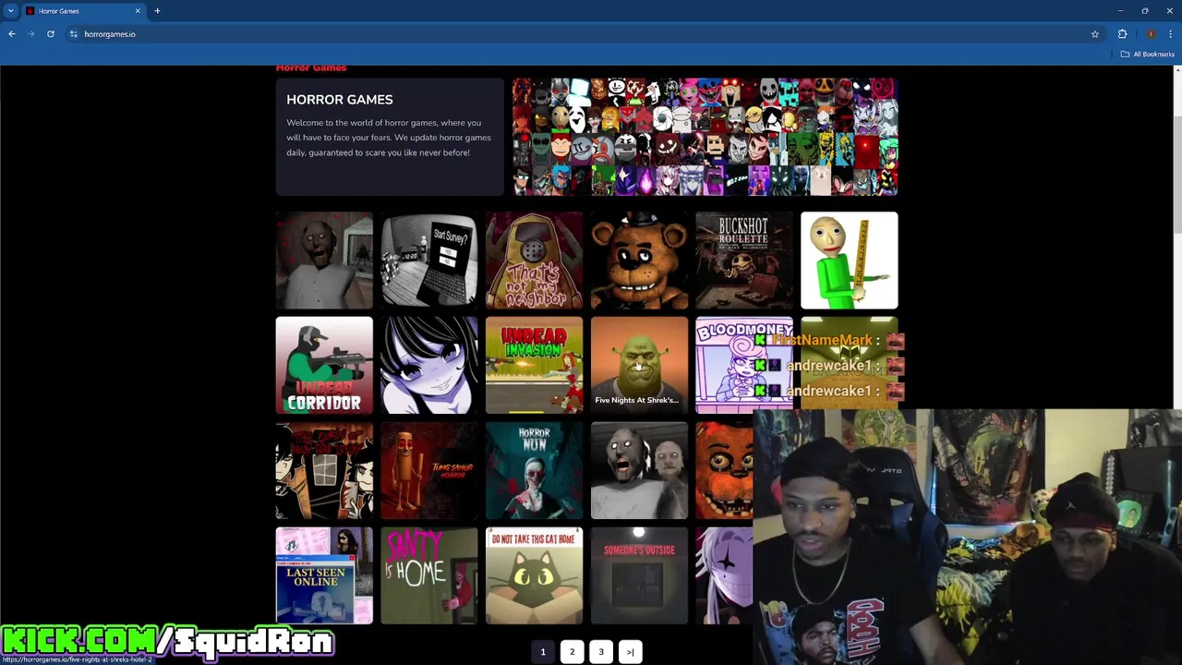1182x665 pixels.
Task: Open a new browser tab
Action: 157,11
